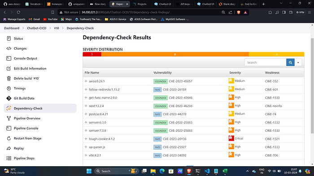Click into the findings Search field
Image resolution: width=314 pixels, height=176 pixels.
click(x=266, y=63)
